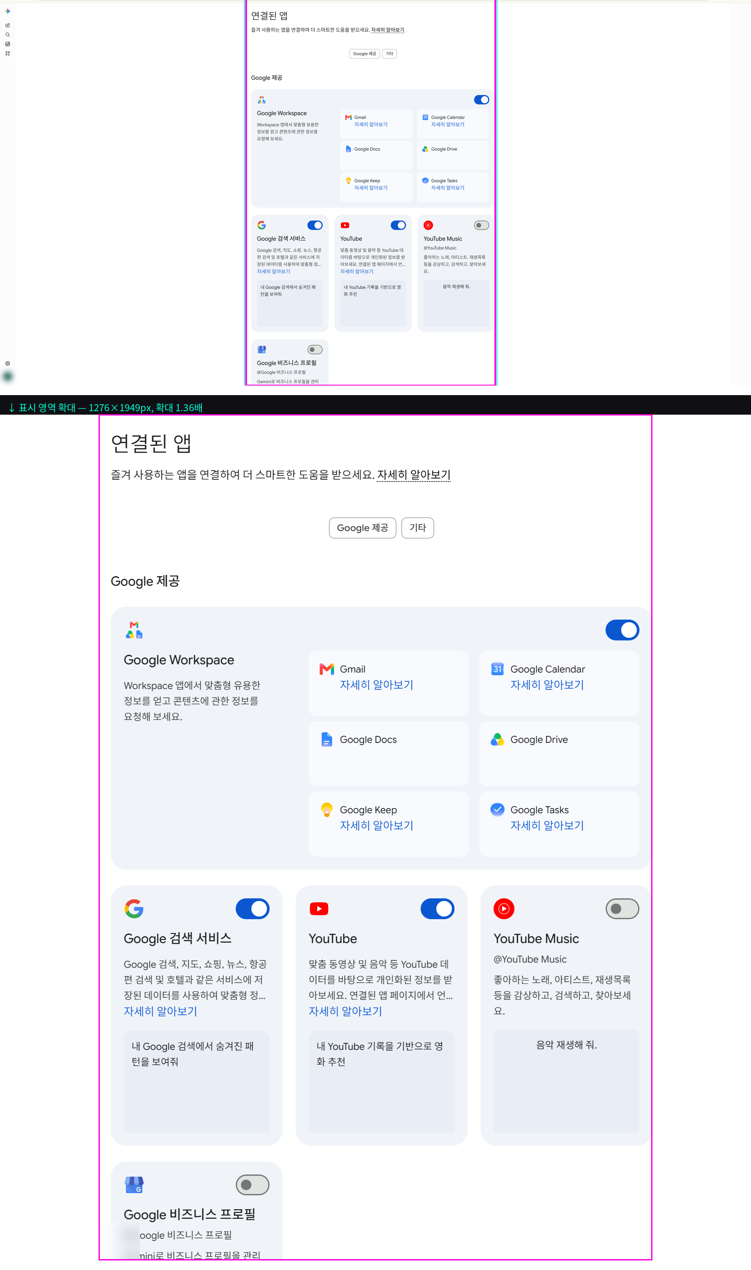This screenshot has width=751, height=1270.
Task: Select the Google 제공 chip in the enlarged view
Action: click(x=362, y=528)
